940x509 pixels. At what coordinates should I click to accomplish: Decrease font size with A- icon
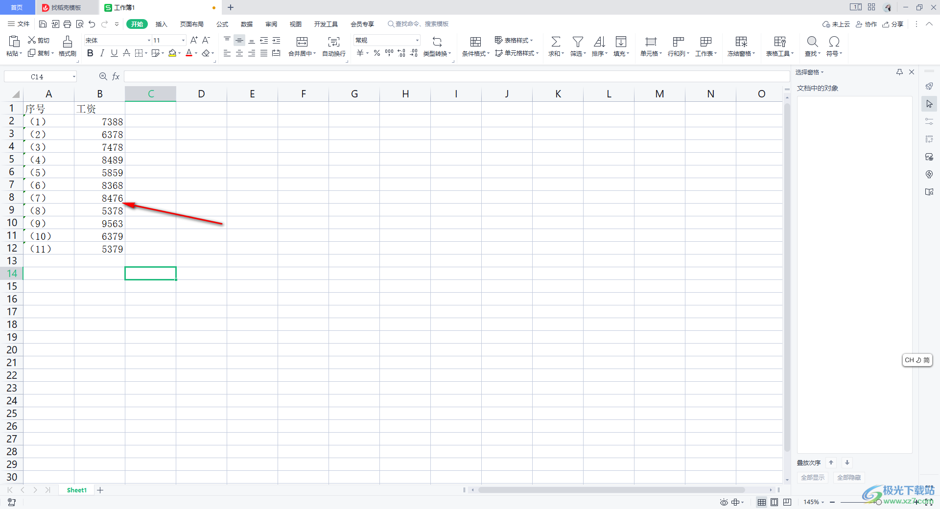tap(206, 40)
